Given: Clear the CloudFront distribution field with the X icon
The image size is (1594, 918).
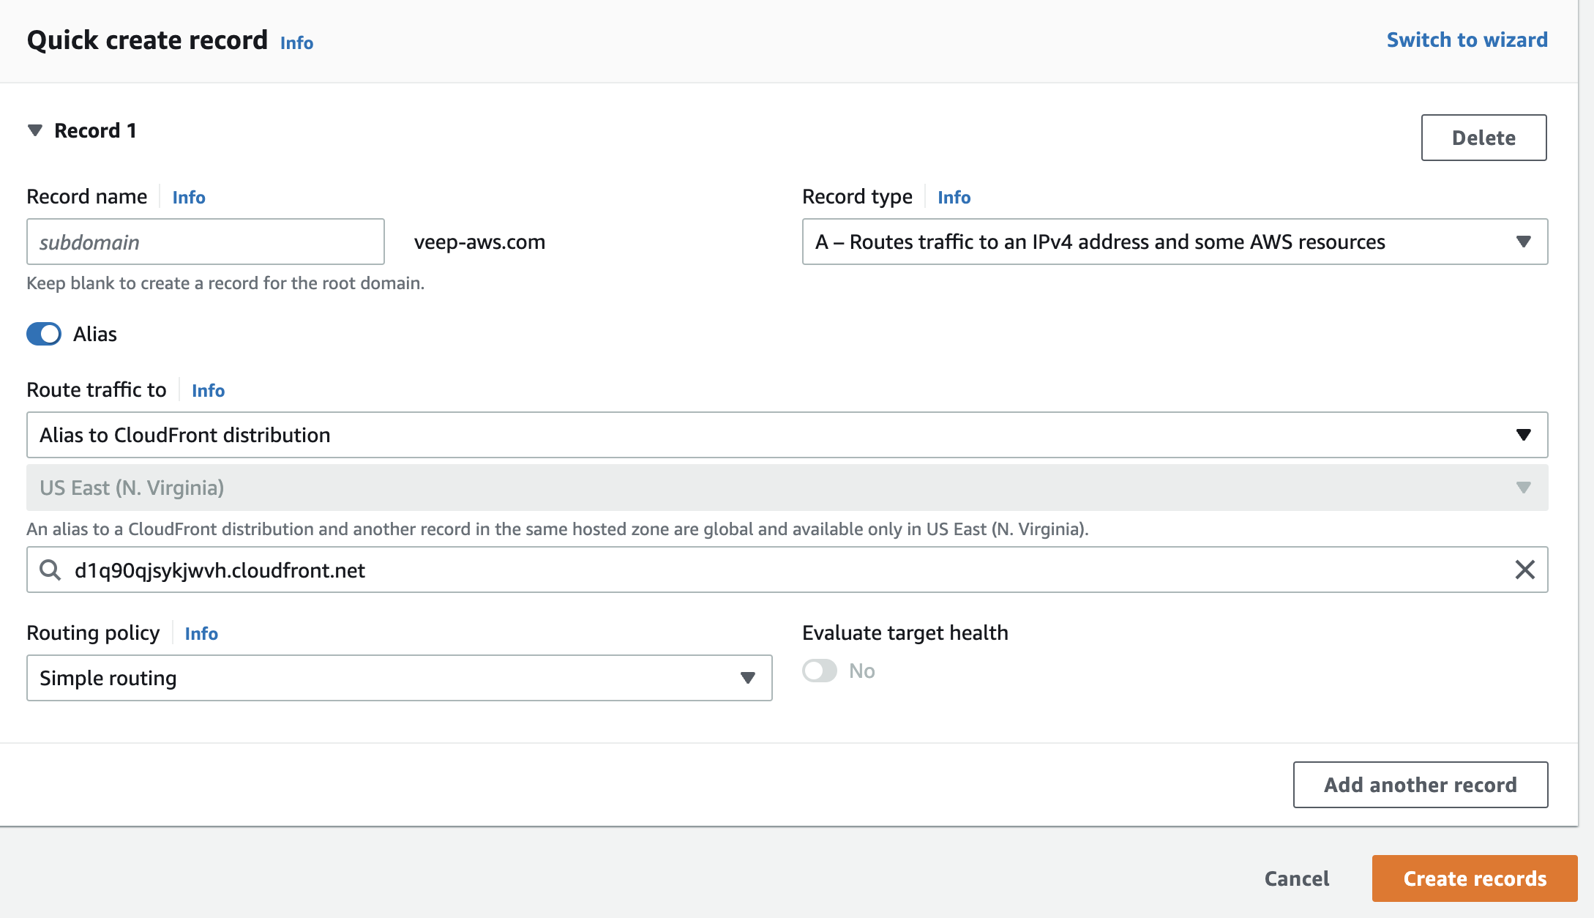Looking at the screenshot, I should click(1525, 570).
